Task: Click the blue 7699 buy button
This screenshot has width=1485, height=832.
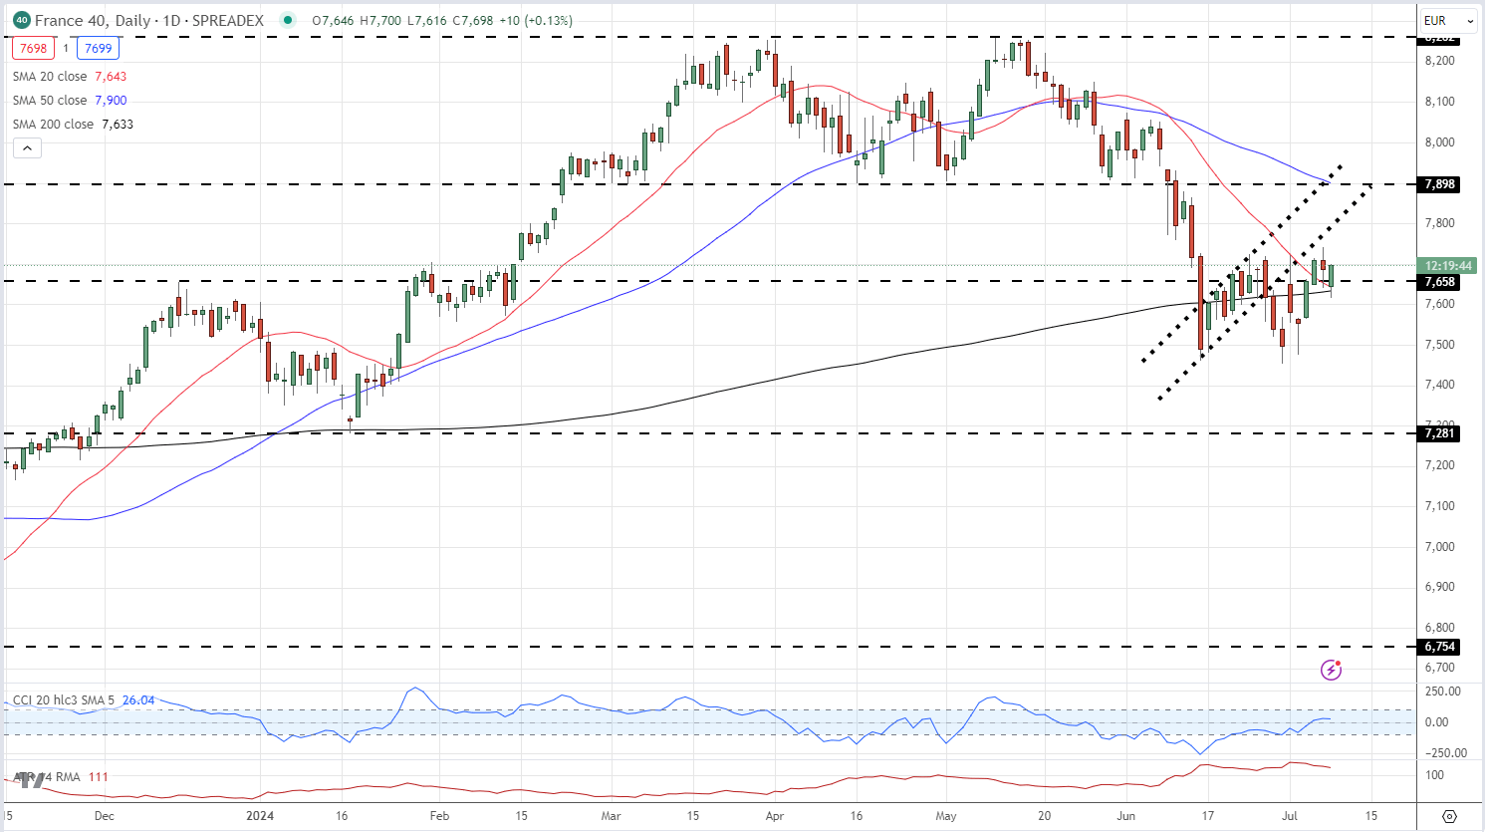Action: coord(99,48)
